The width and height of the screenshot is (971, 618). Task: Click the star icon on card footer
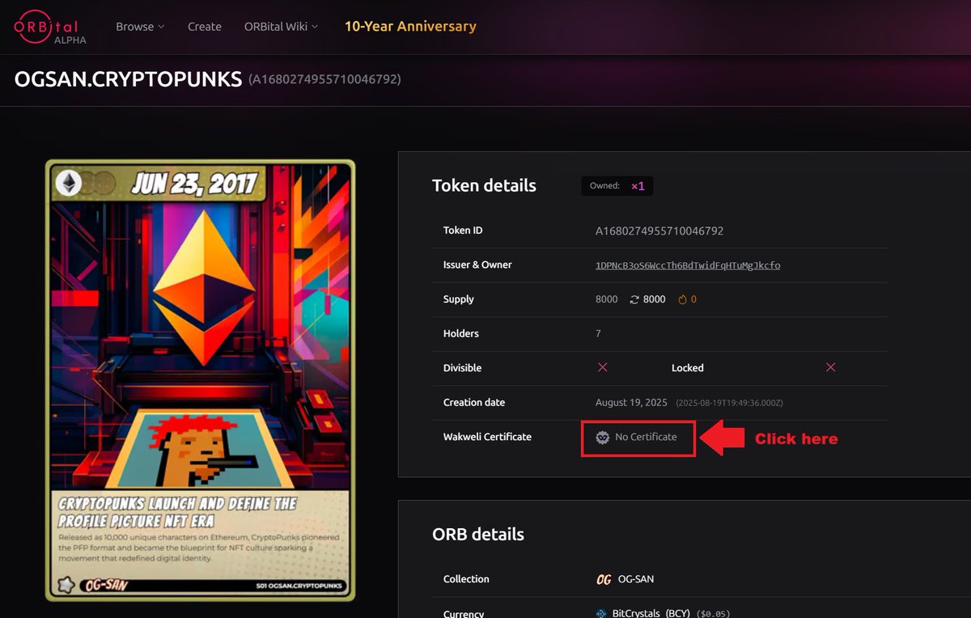pyautogui.click(x=66, y=585)
